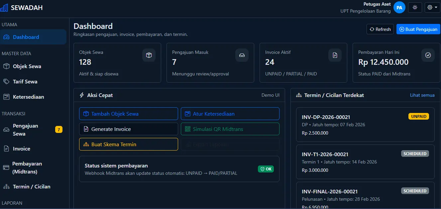This screenshot has width=441, height=209.
Task: Select Ketersediaan from the sidebar
Action: tap(28, 97)
